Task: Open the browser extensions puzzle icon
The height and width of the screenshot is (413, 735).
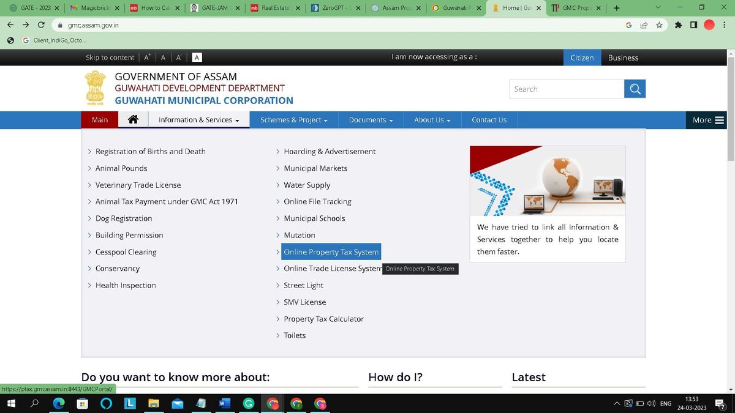Action: coord(678,26)
